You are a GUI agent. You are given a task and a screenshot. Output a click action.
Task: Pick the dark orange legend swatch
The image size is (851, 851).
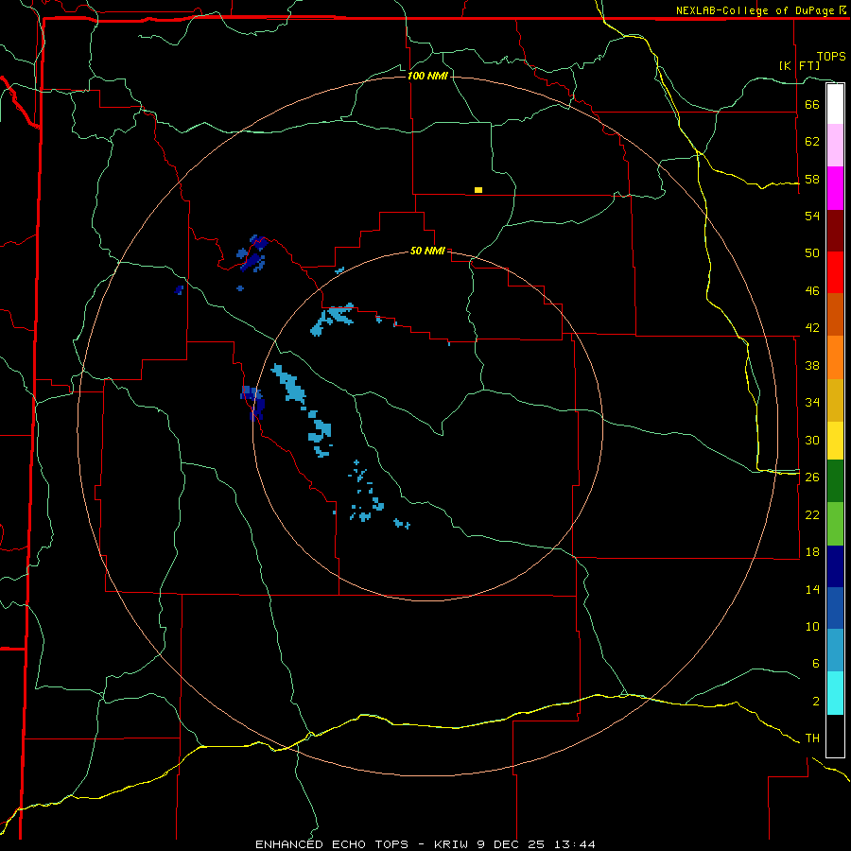pos(835,315)
